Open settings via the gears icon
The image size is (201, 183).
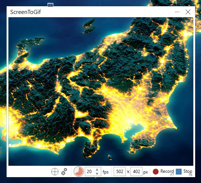tap(64, 172)
